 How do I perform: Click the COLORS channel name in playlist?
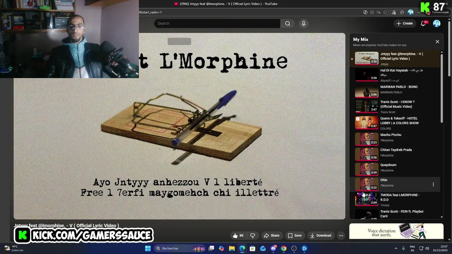coord(386,128)
